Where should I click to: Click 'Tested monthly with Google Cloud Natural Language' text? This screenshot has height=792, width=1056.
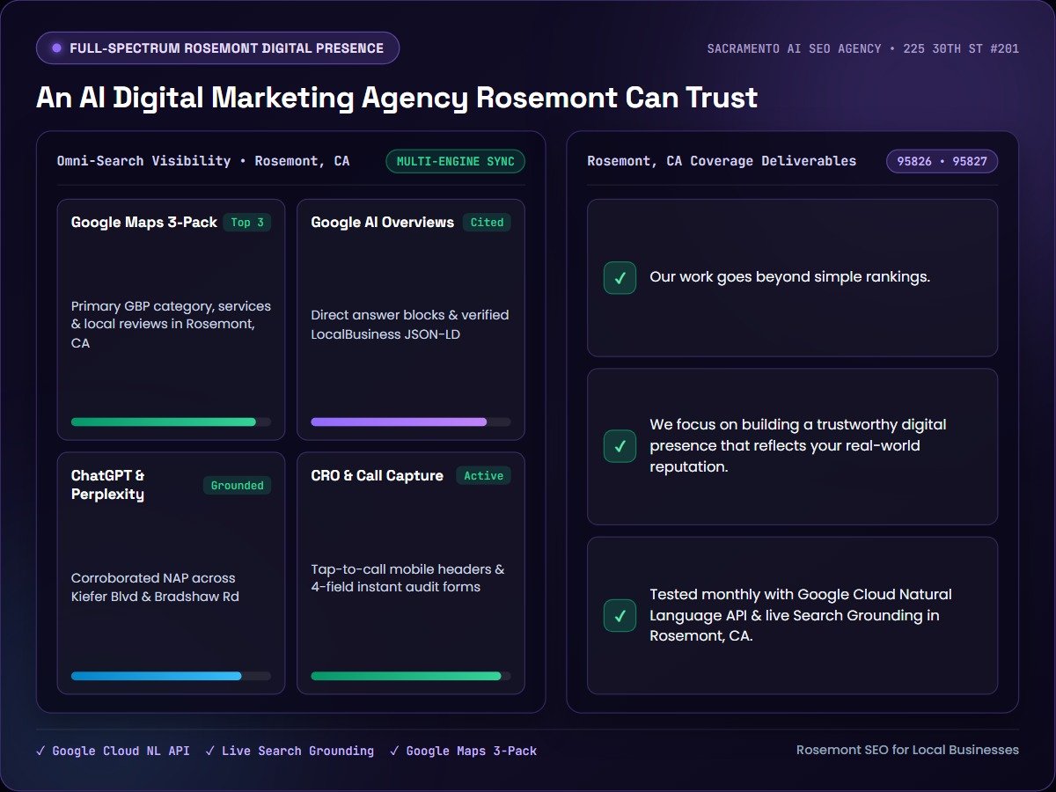[801, 614]
